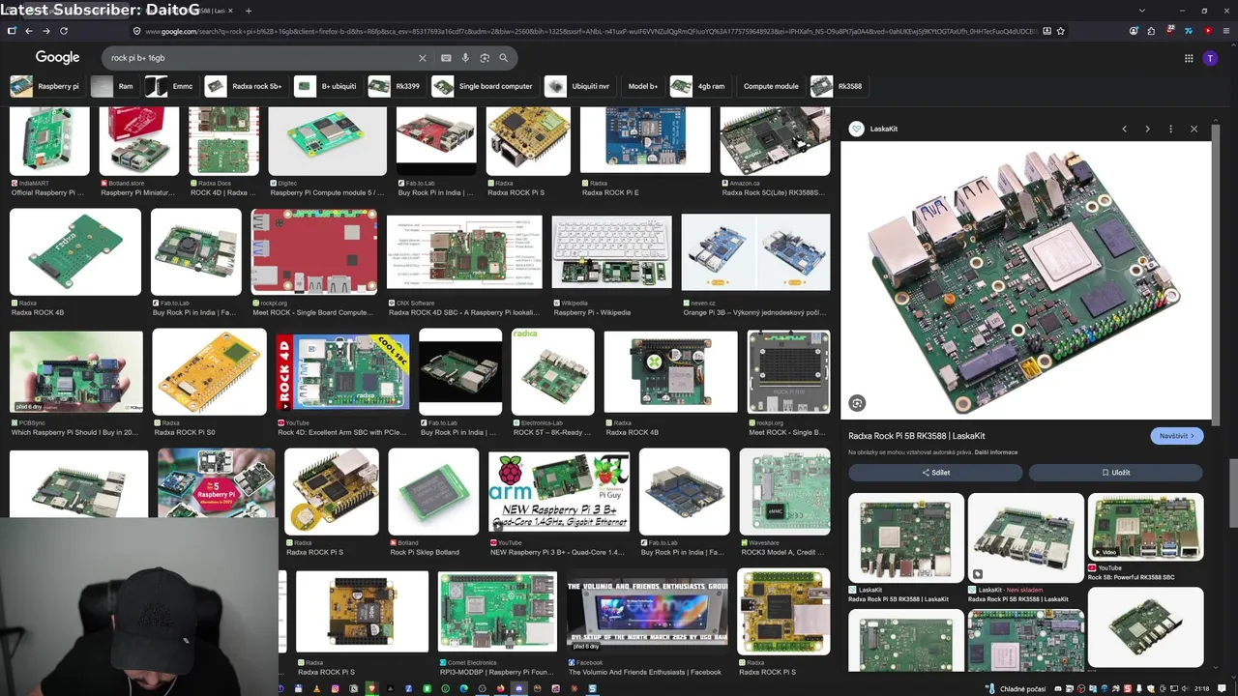Open Waveshare ROCK3 Model A result
1238x696 pixels.
tap(784, 491)
